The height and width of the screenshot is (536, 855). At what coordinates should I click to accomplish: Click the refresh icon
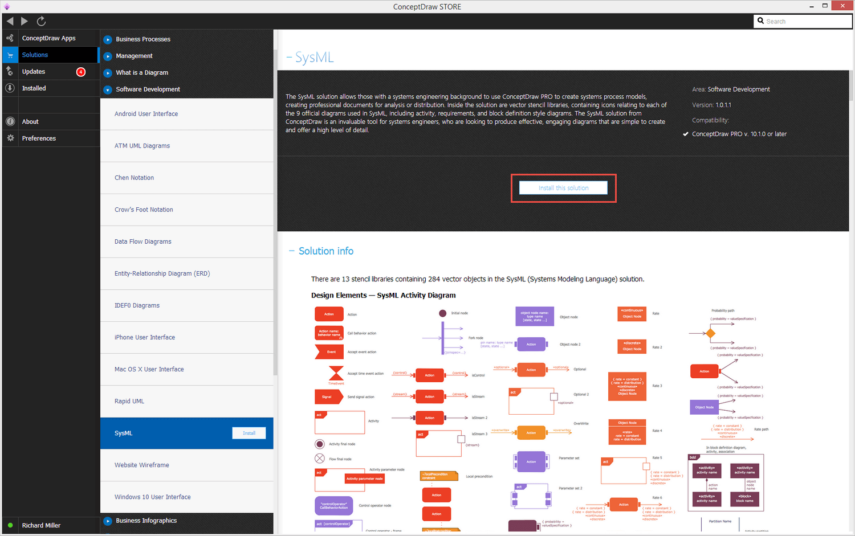pos(41,21)
